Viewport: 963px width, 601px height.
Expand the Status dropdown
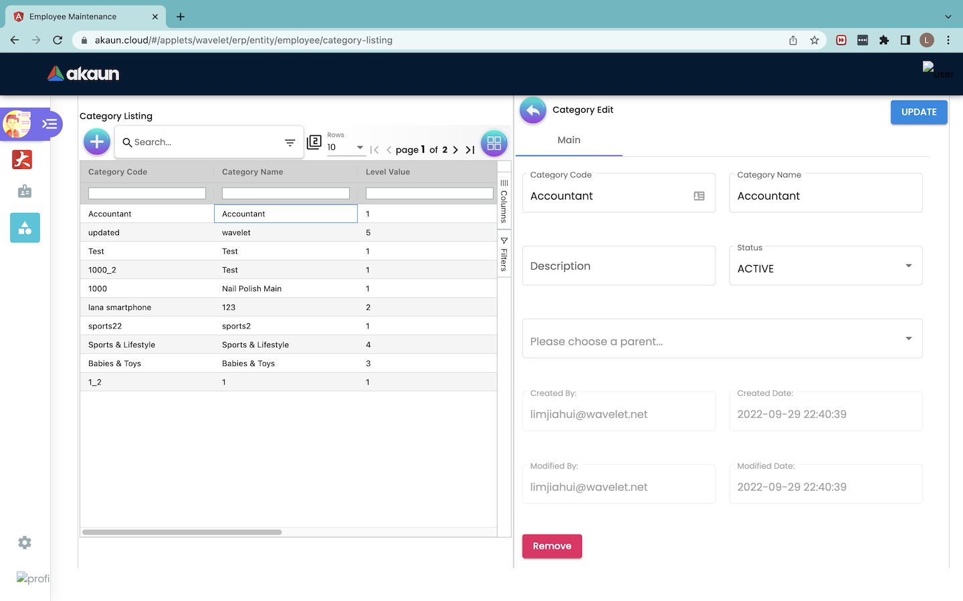click(x=908, y=266)
